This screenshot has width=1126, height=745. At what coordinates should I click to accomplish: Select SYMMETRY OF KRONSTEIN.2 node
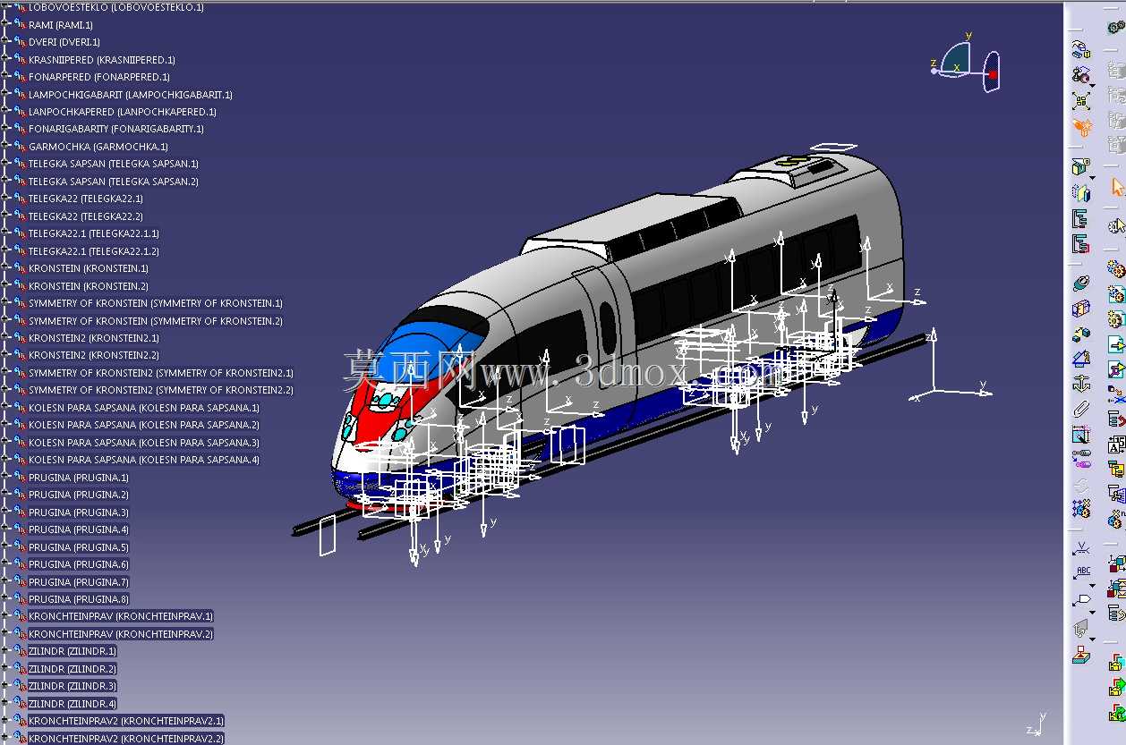click(x=156, y=321)
